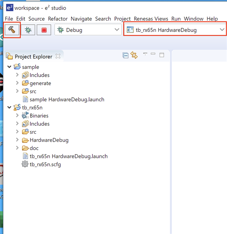227x234 pixels.
Task: Expand the src folder under sample
Action: pos(17,91)
